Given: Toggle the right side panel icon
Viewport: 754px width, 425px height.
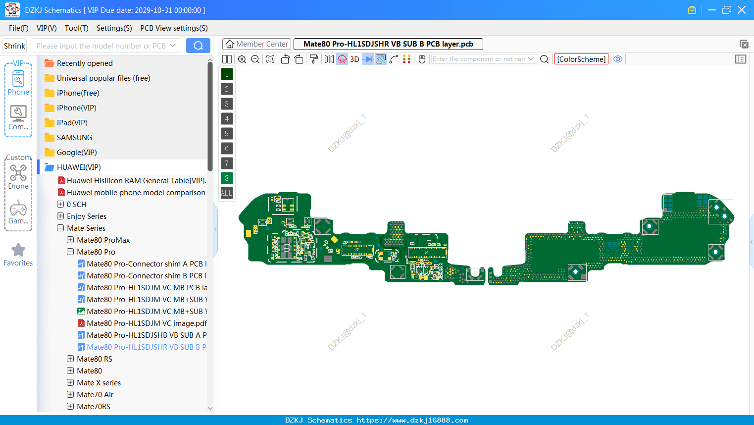Looking at the screenshot, I should pos(741,59).
